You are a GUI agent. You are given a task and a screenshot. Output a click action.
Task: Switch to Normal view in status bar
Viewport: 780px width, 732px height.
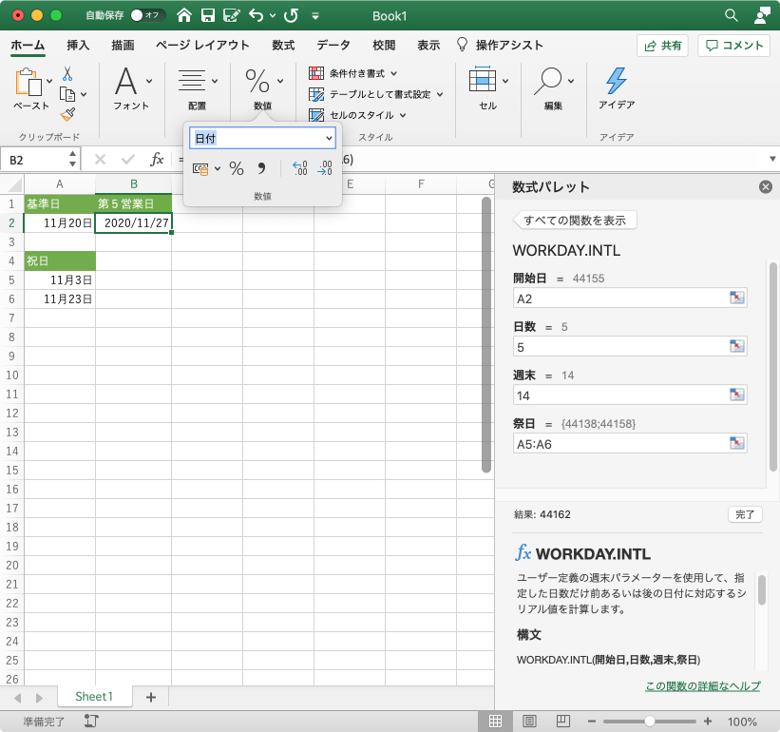click(494, 721)
